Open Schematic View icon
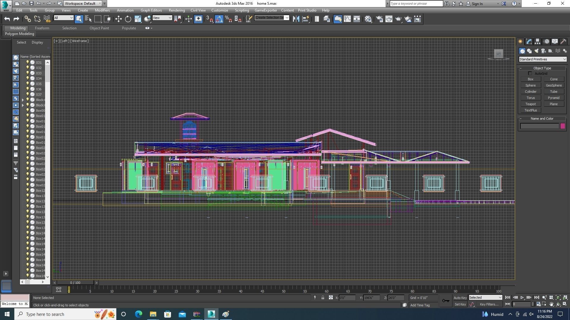 point(357,19)
